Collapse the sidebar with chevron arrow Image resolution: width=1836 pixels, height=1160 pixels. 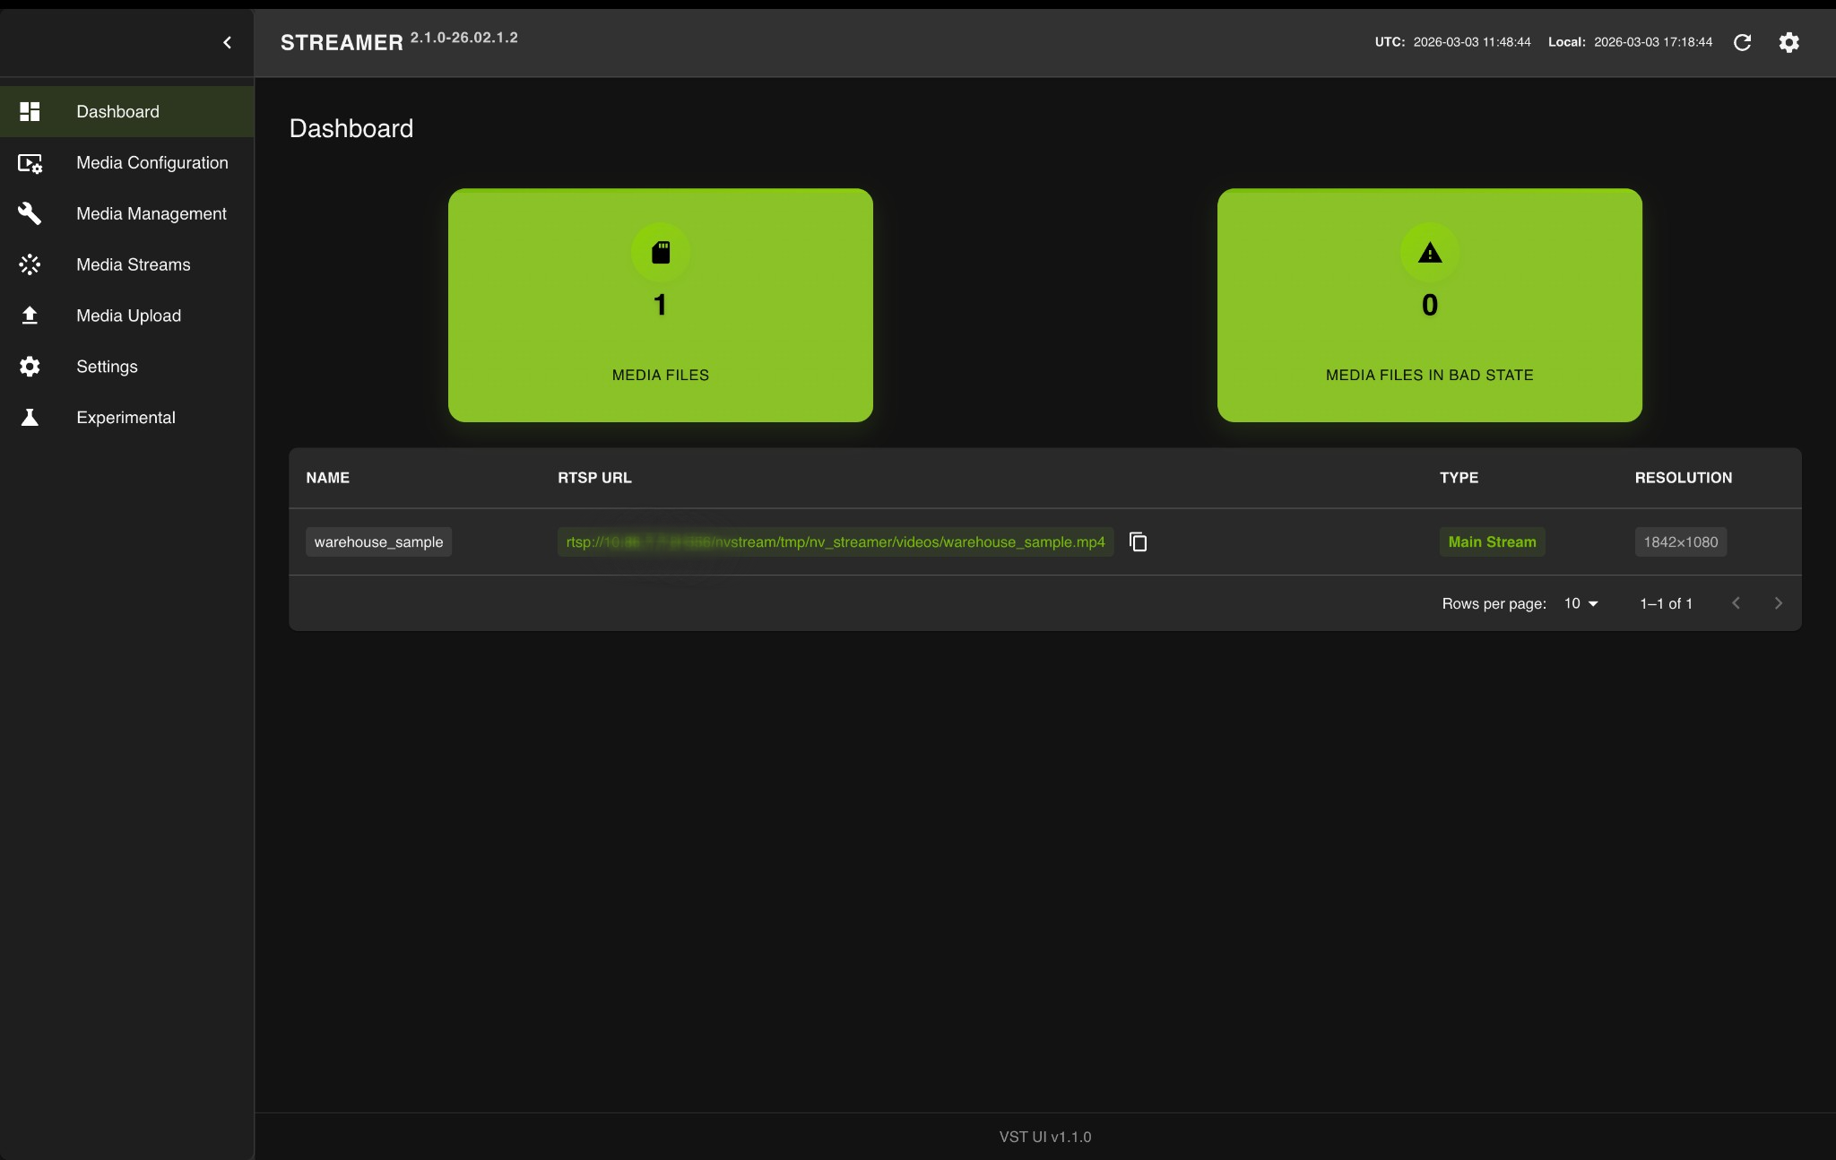[227, 42]
